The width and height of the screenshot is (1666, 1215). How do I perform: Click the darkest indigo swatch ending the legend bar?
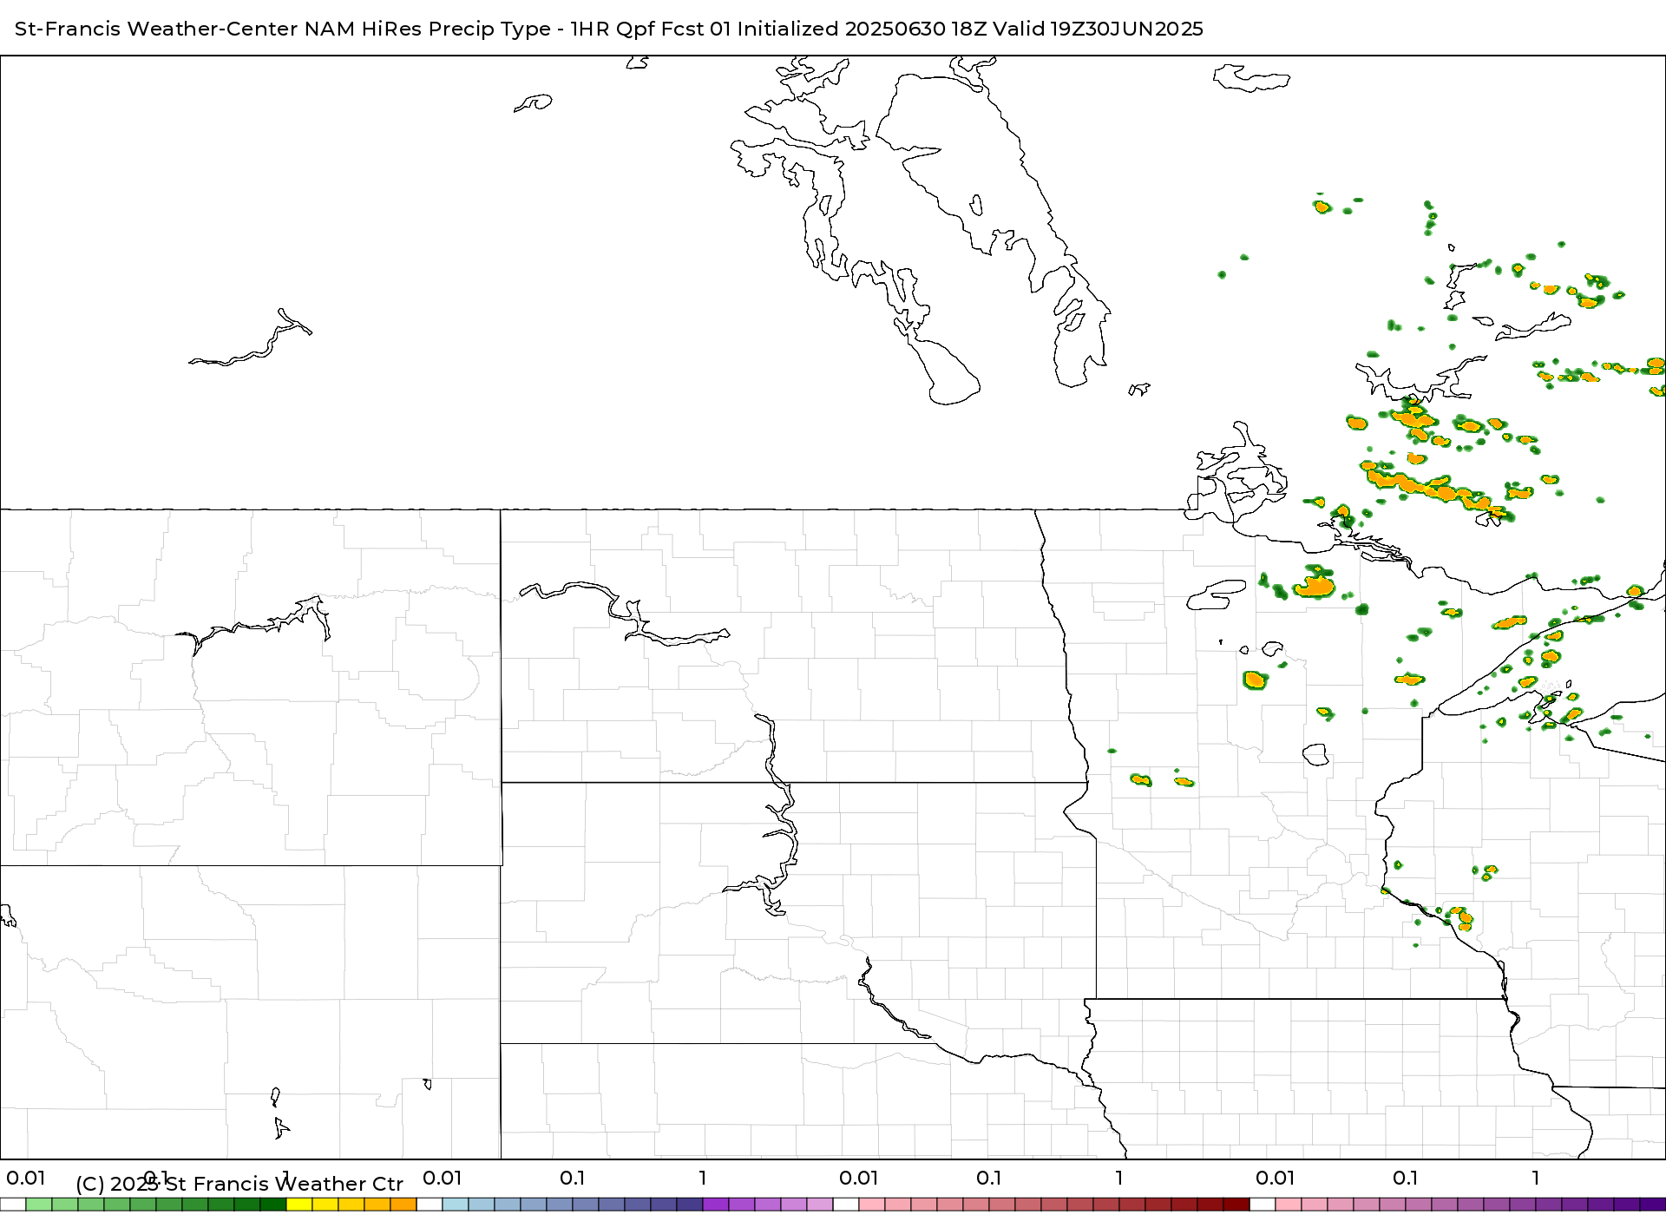coord(1652,1205)
